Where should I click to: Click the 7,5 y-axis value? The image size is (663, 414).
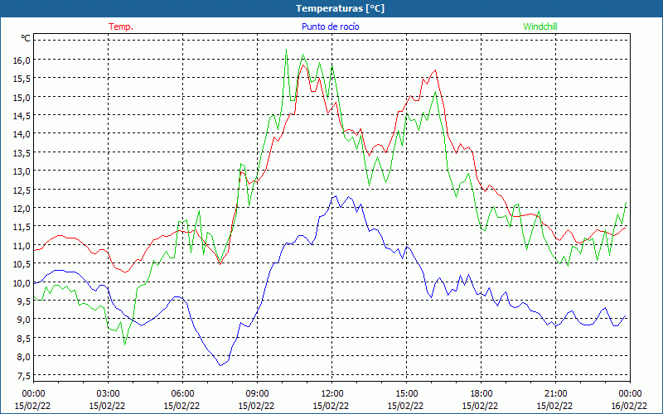(24, 376)
